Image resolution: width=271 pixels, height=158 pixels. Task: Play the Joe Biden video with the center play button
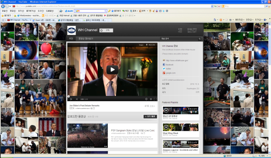112,69
